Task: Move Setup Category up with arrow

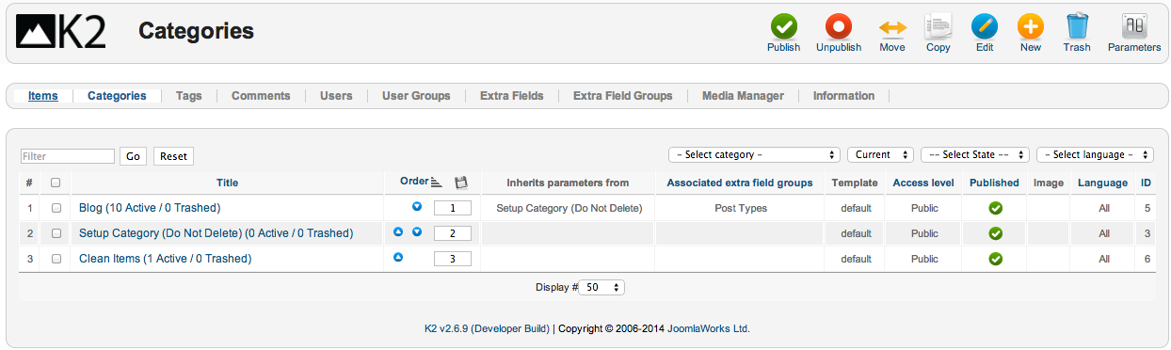Action: (398, 231)
